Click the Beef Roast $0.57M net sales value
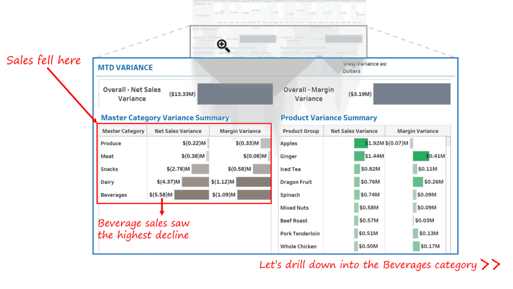Image resolution: width=513 pixels, height=289 pixels. 369,221
